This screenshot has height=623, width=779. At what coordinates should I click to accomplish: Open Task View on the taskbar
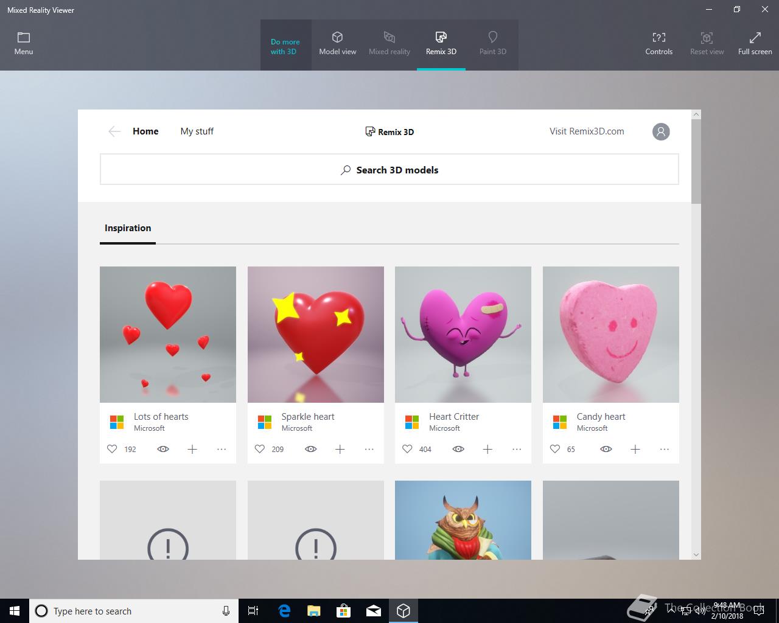click(253, 611)
